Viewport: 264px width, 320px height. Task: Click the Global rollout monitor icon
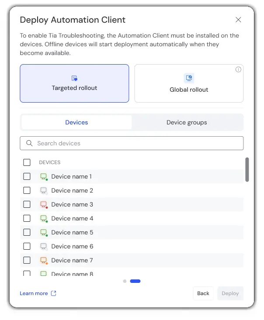pyautogui.click(x=189, y=78)
